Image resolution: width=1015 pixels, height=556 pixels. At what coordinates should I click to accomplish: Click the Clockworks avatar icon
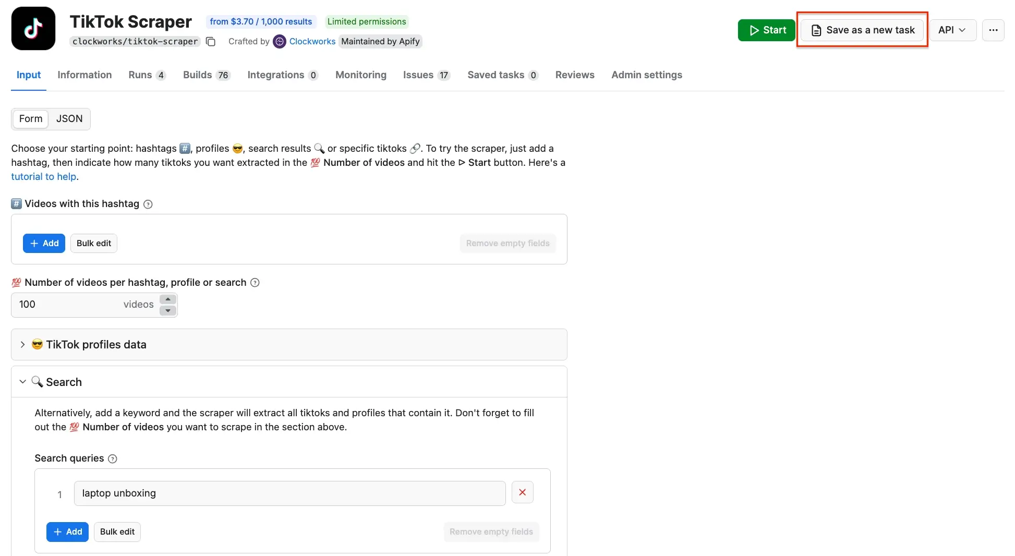pyautogui.click(x=280, y=42)
